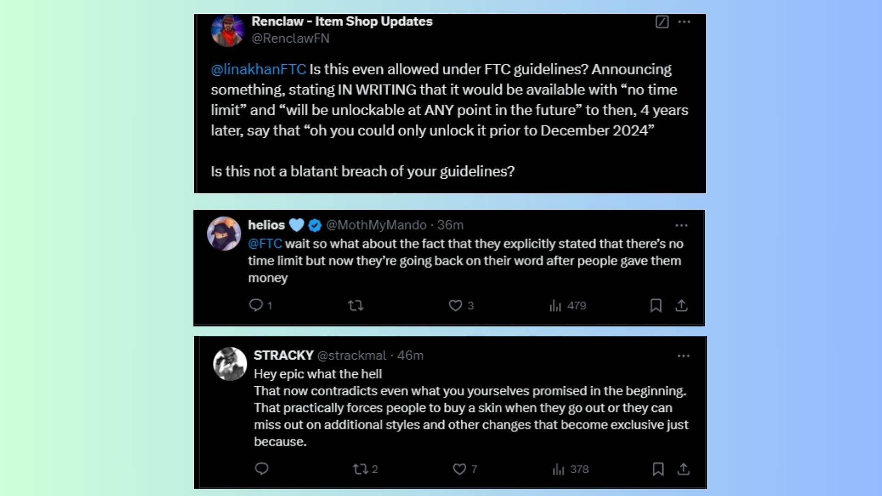Open more options on helios's tweet
The height and width of the screenshot is (496, 882).
681,225
